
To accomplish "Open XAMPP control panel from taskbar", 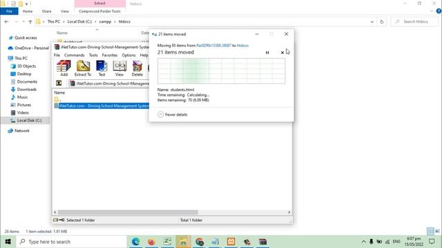I will [x=231, y=242].
